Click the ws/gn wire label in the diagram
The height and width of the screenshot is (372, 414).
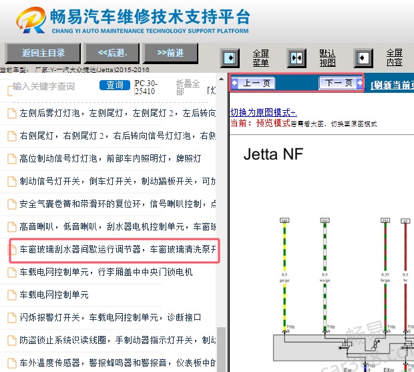click(325, 281)
